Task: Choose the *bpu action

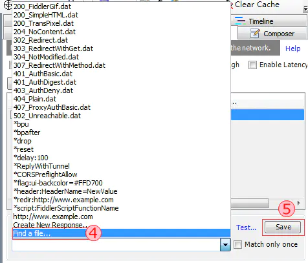Action: click(121, 124)
